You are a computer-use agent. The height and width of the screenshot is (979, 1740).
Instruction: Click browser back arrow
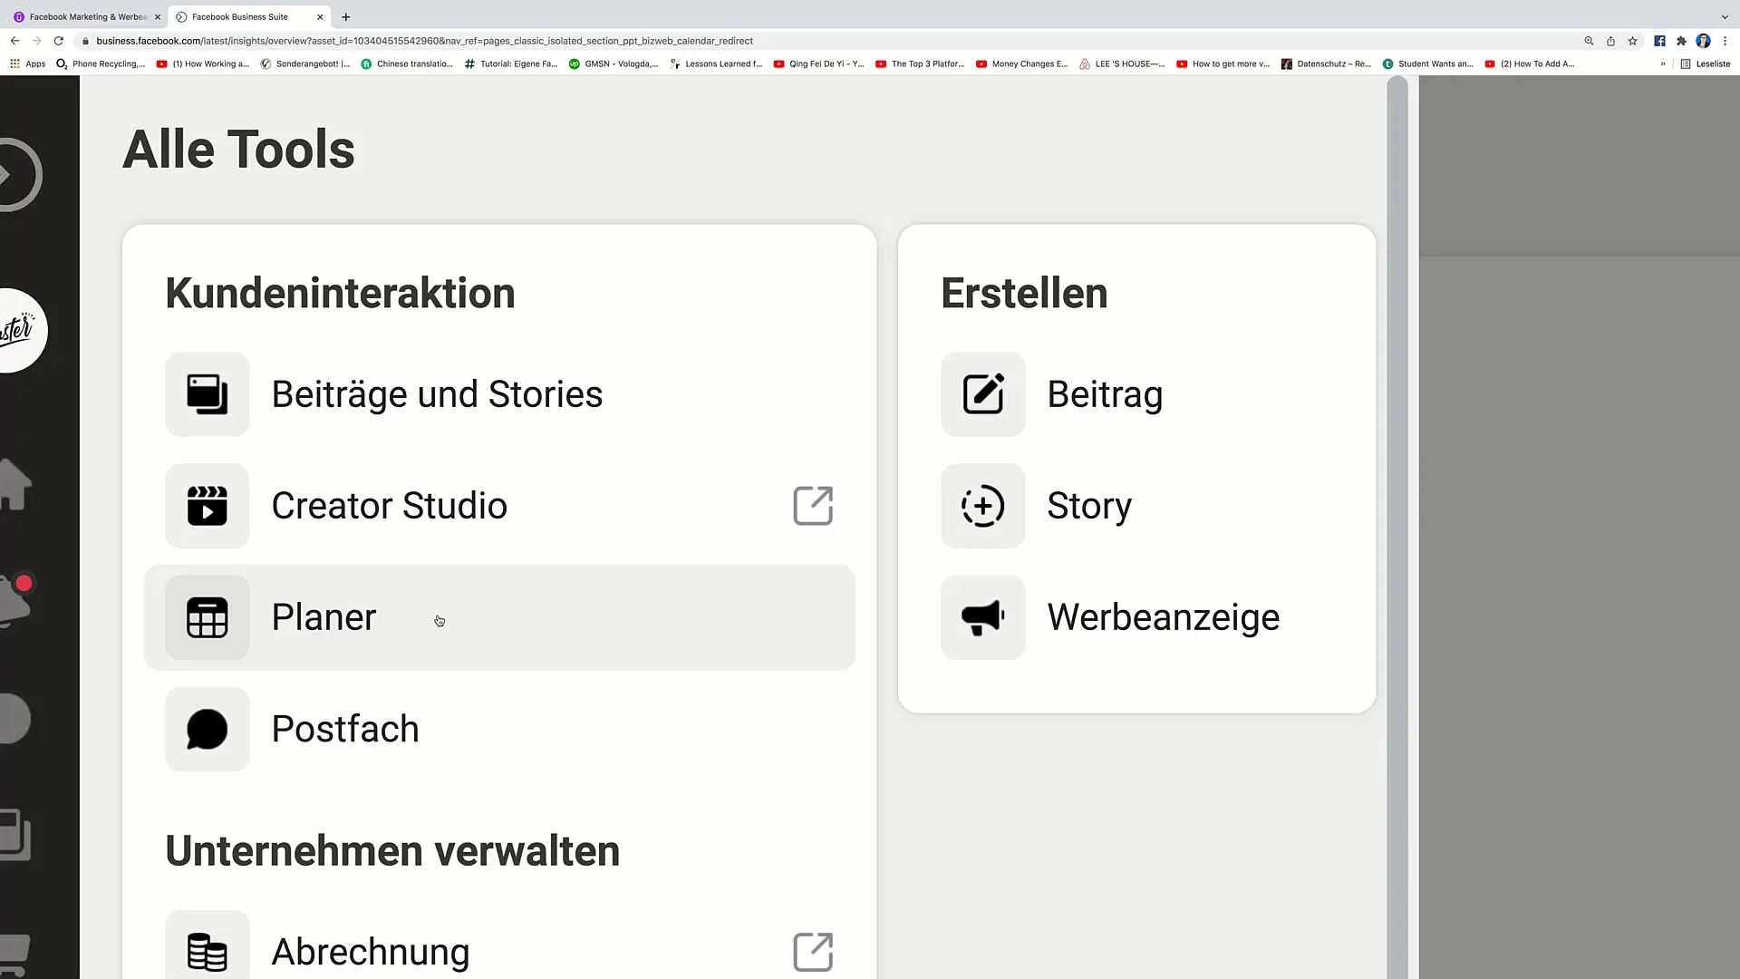click(14, 41)
